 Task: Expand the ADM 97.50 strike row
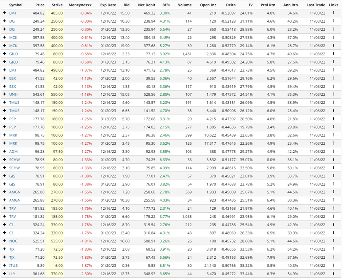(5, 151)
